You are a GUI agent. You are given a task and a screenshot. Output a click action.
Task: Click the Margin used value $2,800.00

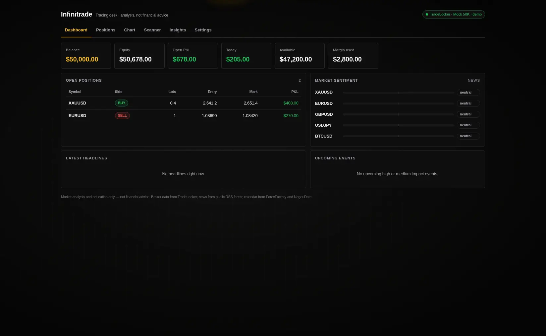pyautogui.click(x=347, y=60)
